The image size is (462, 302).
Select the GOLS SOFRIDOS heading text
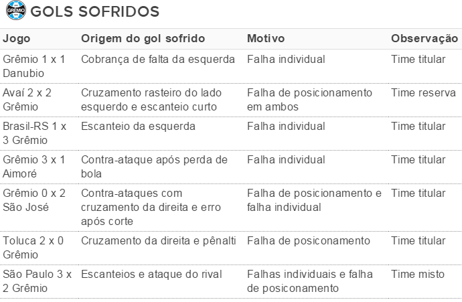[x=95, y=12]
